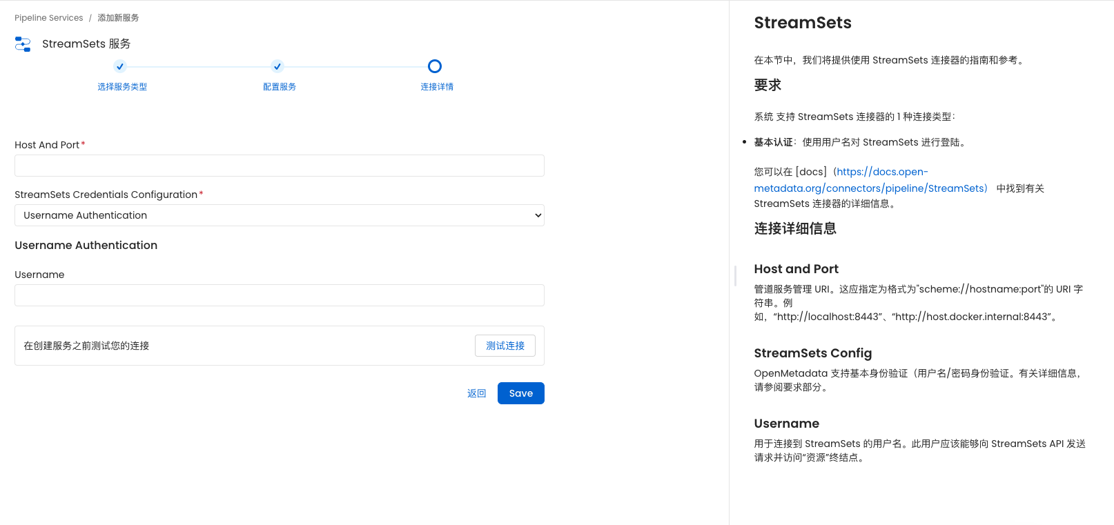The width and height of the screenshot is (1114, 525).
Task: Click the Save button
Action: tap(521, 393)
